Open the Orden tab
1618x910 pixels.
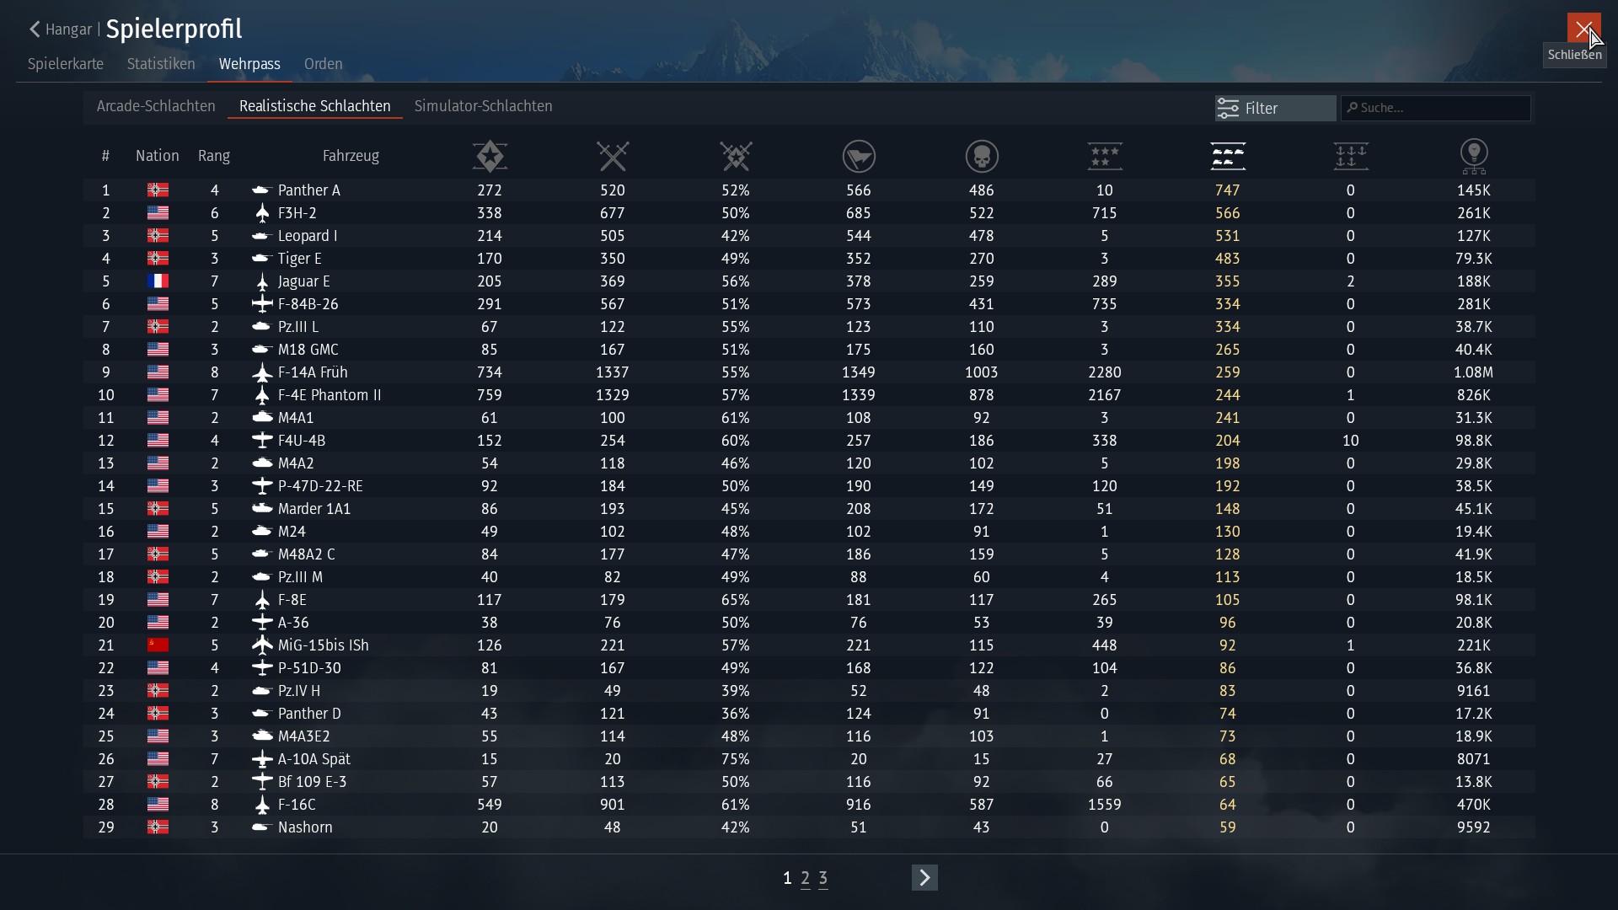coord(323,64)
